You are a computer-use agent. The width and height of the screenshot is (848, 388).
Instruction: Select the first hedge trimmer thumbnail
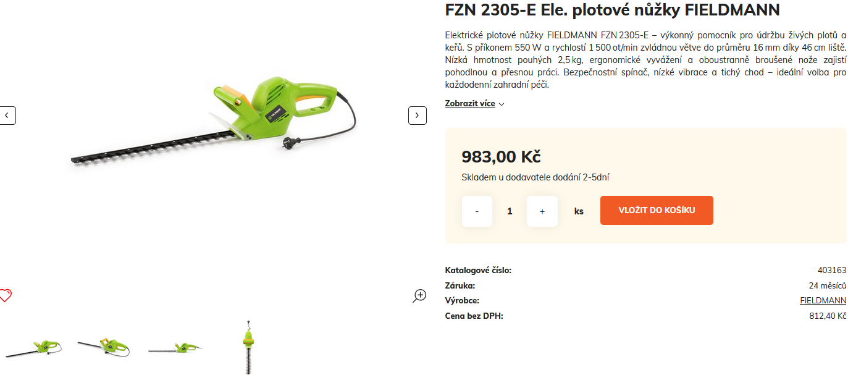(x=33, y=348)
